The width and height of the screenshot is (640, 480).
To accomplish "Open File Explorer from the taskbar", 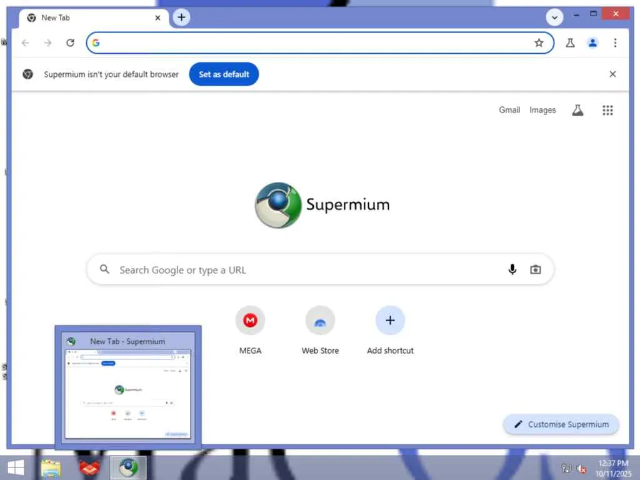I will coord(51,468).
